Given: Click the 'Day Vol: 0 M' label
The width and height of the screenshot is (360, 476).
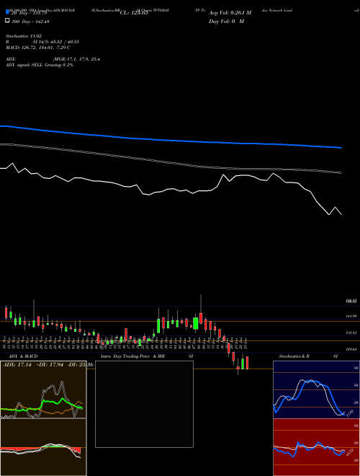Looking at the screenshot, I should click(x=226, y=21).
